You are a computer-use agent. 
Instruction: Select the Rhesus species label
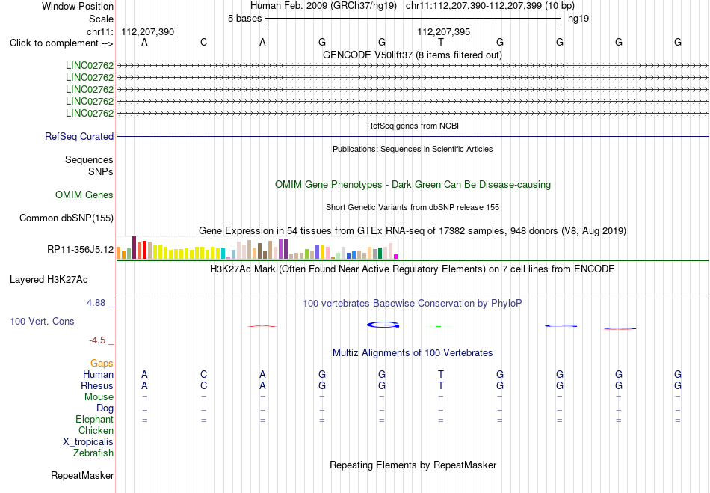[x=97, y=385]
